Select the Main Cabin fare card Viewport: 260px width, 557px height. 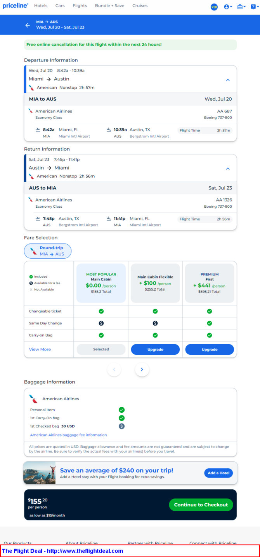[x=101, y=283]
